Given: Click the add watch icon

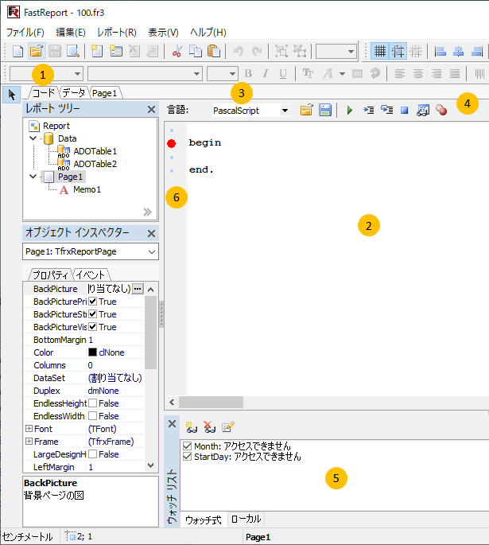Looking at the screenshot, I should click(x=191, y=426).
